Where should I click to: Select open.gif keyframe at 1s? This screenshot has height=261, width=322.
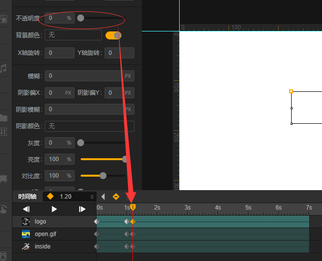point(127,234)
